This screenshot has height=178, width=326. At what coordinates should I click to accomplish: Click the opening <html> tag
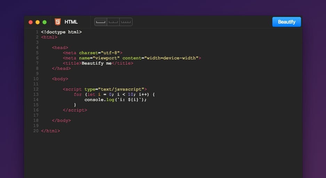pyautogui.click(x=49, y=37)
